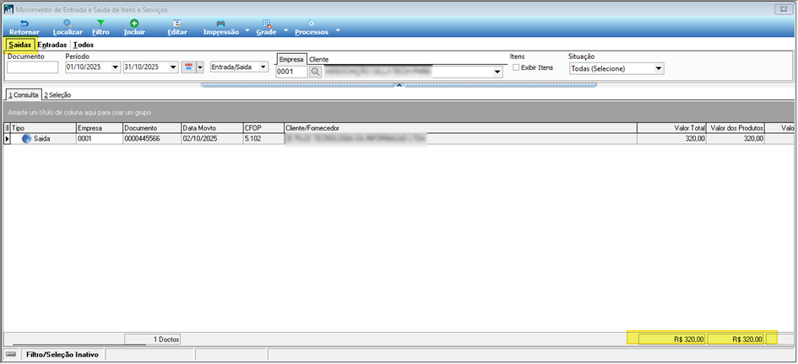The width and height of the screenshot is (798, 364).
Task: Sort by the Empresa column header
Action: pyautogui.click(x=100, y=128)
